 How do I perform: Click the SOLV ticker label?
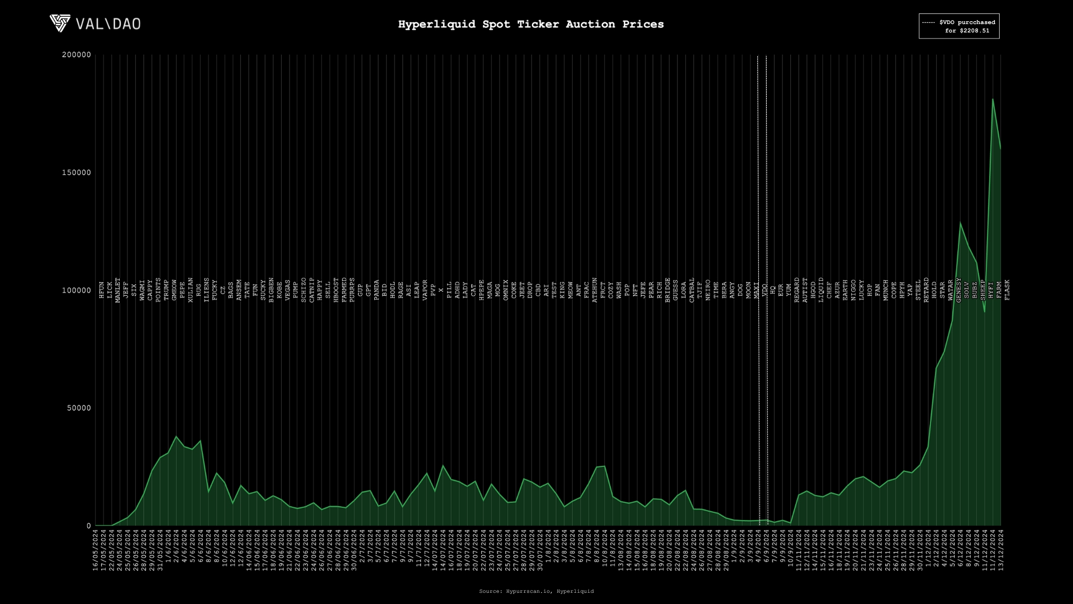tap(967, 290)
